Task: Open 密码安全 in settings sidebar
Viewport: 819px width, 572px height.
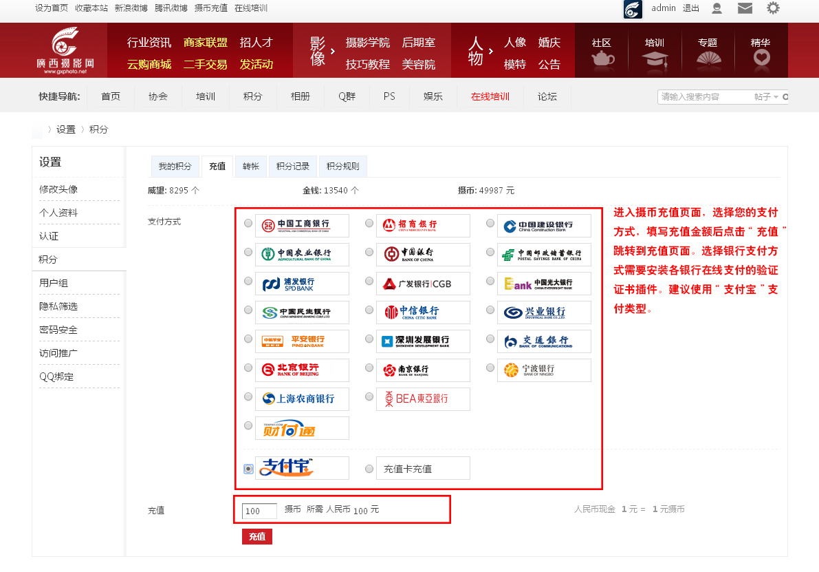Action: click(58, 330)
